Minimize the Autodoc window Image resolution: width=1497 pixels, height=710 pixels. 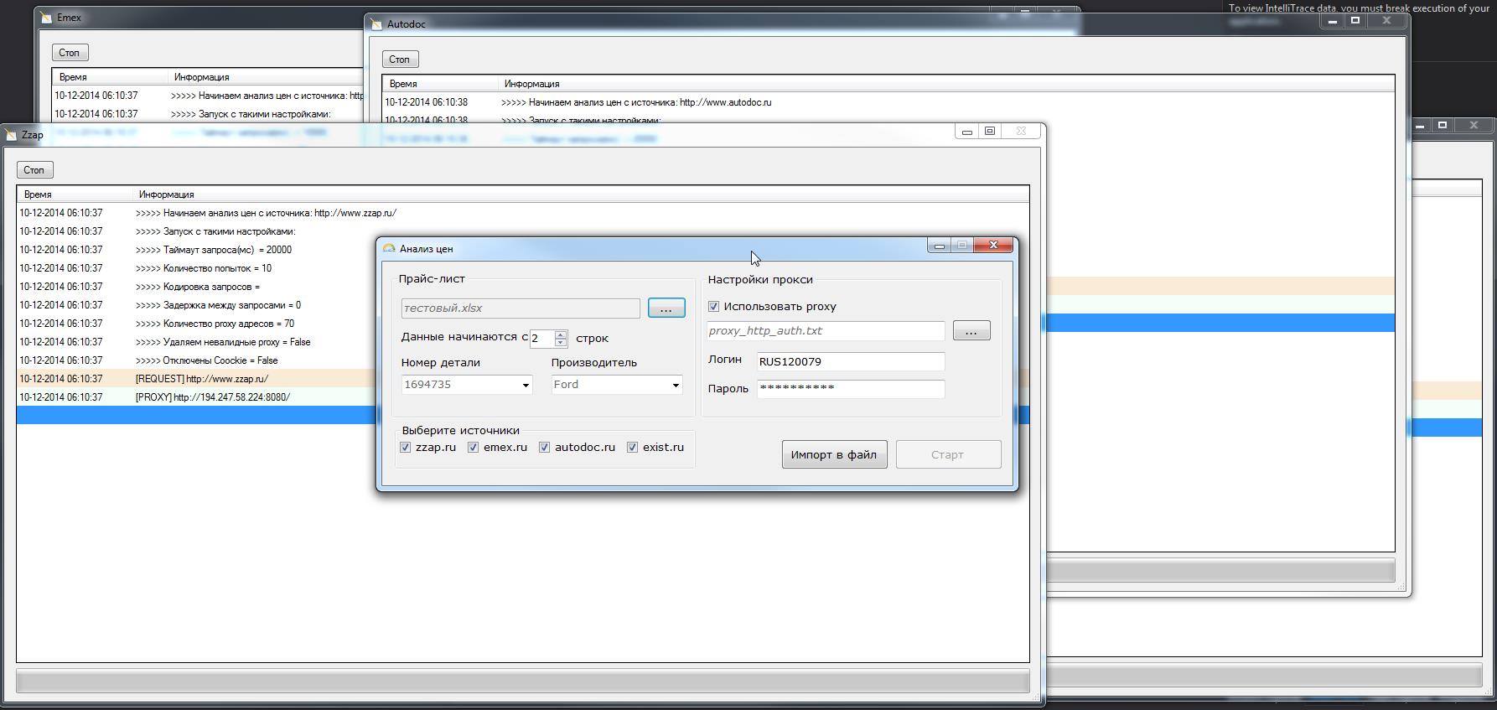1333,21
